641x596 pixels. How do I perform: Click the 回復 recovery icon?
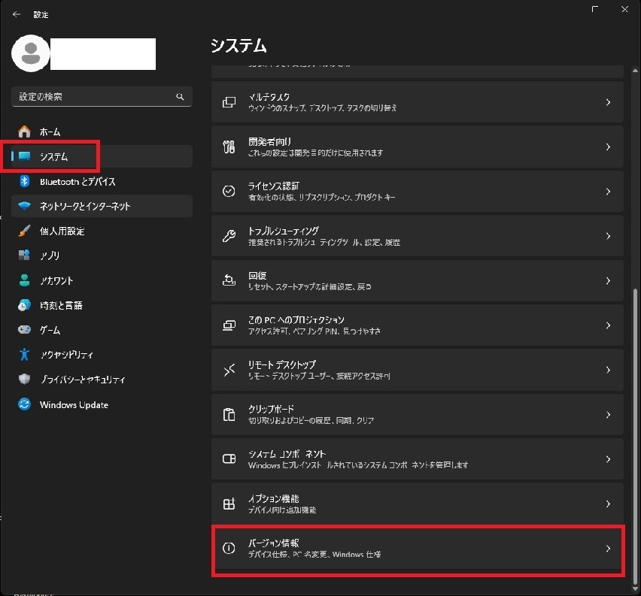coord(229,280)
